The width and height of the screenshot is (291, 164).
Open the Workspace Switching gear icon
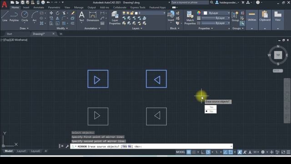point(263,152)
